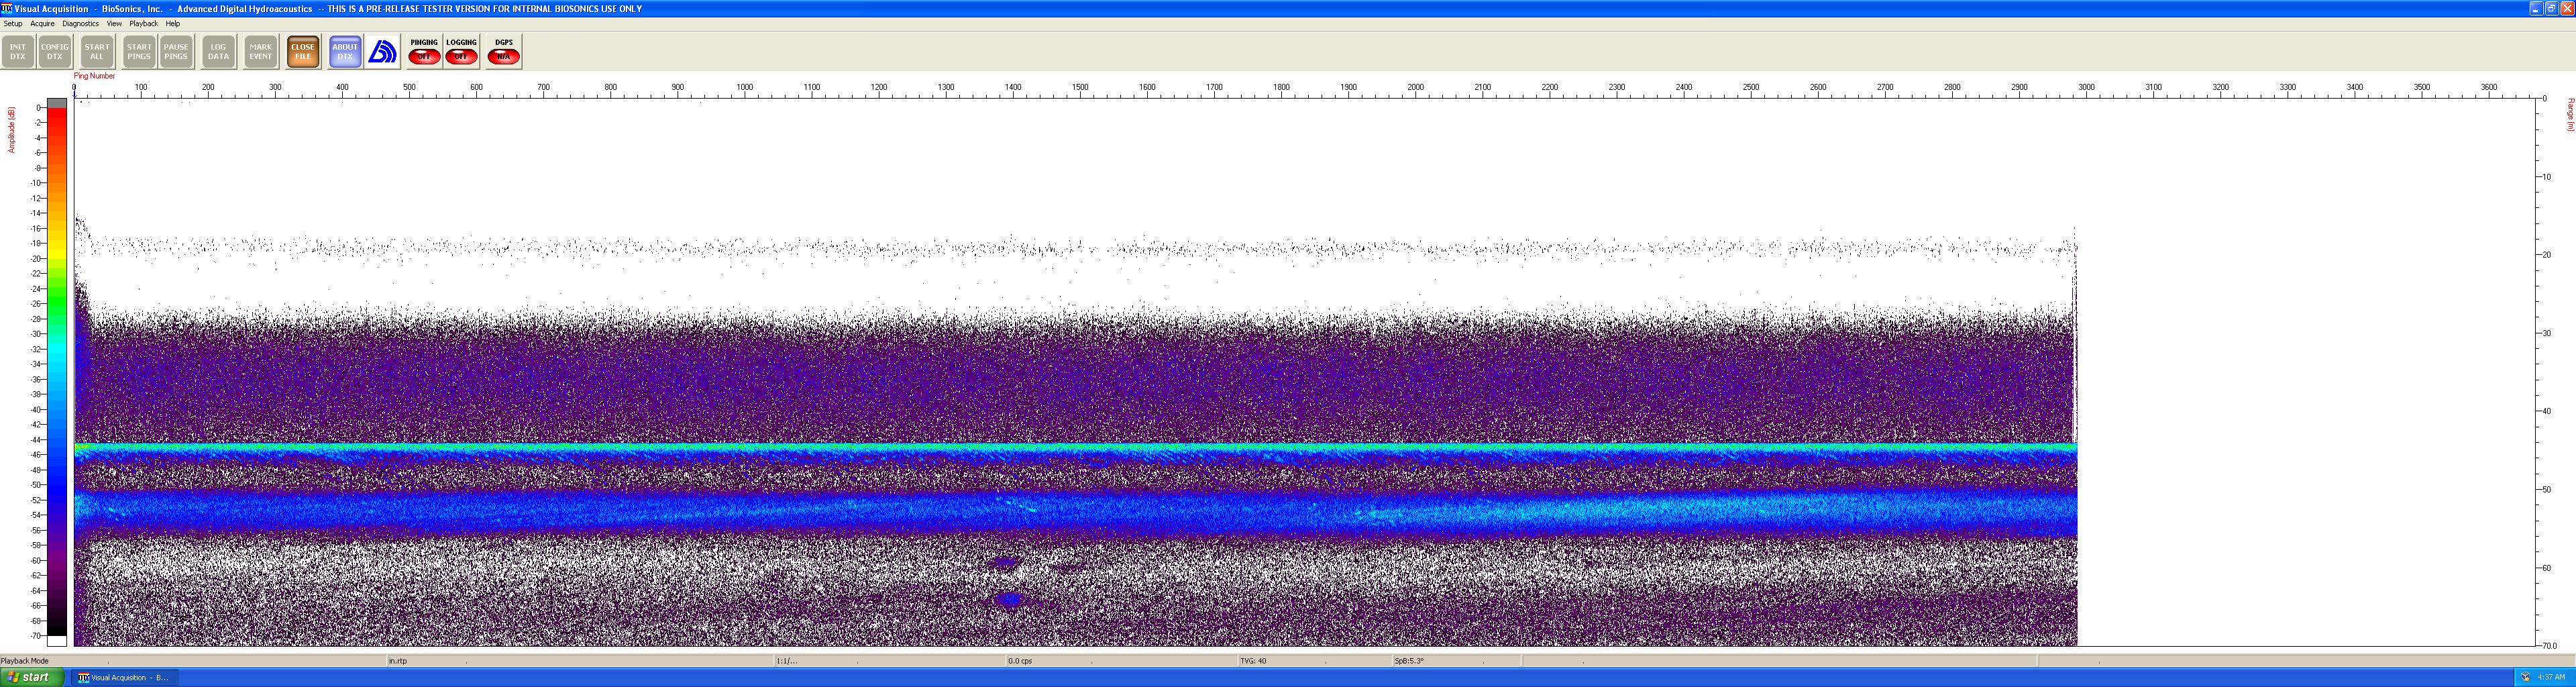Click ping number 2000 on the ruler
2576x687 pixels.
(x=1416, y=87)
